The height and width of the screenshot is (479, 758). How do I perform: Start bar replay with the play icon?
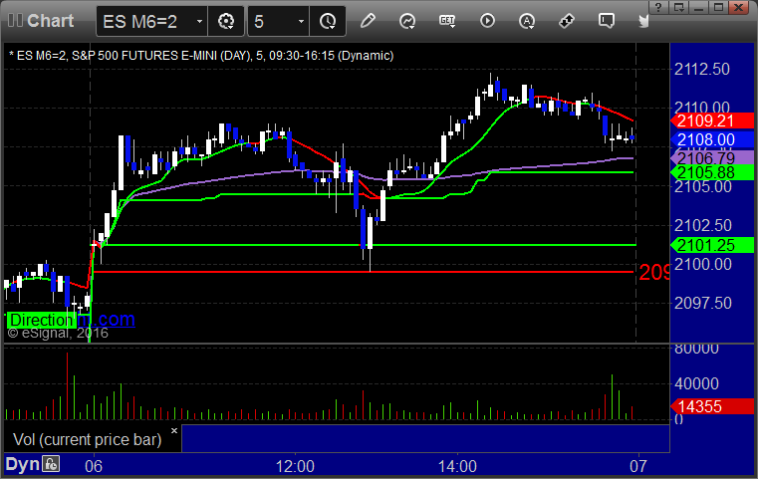tap(487, 21)
